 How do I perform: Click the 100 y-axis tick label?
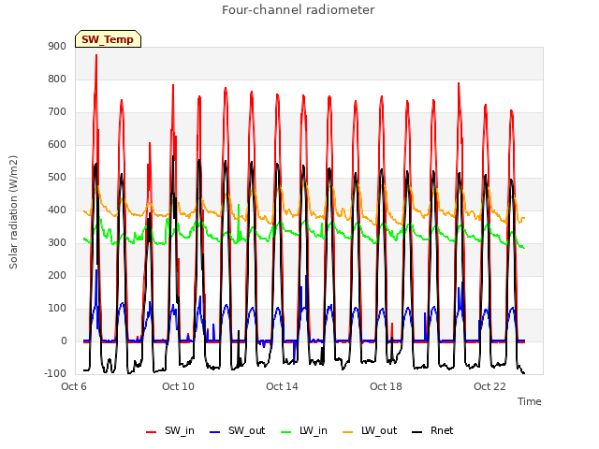57,309
